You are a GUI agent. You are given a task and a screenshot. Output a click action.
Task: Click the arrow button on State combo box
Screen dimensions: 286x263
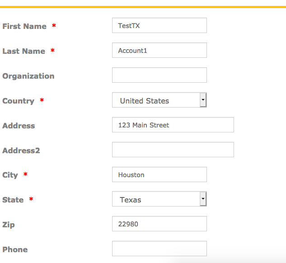[203, 199]
